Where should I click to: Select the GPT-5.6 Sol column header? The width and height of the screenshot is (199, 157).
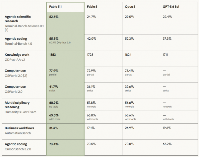coord(179,7)
